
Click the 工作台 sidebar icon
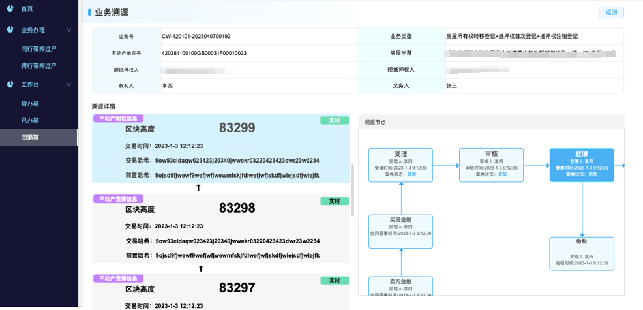pyautogui.click(x=10, y=85)
